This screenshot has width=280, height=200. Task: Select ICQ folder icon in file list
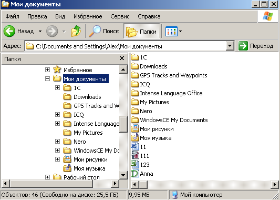[135, 84]
